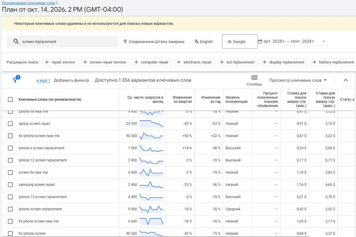Check the screen fix near me row
Viewport: 356px width, 237px height.
coord(10,172)
